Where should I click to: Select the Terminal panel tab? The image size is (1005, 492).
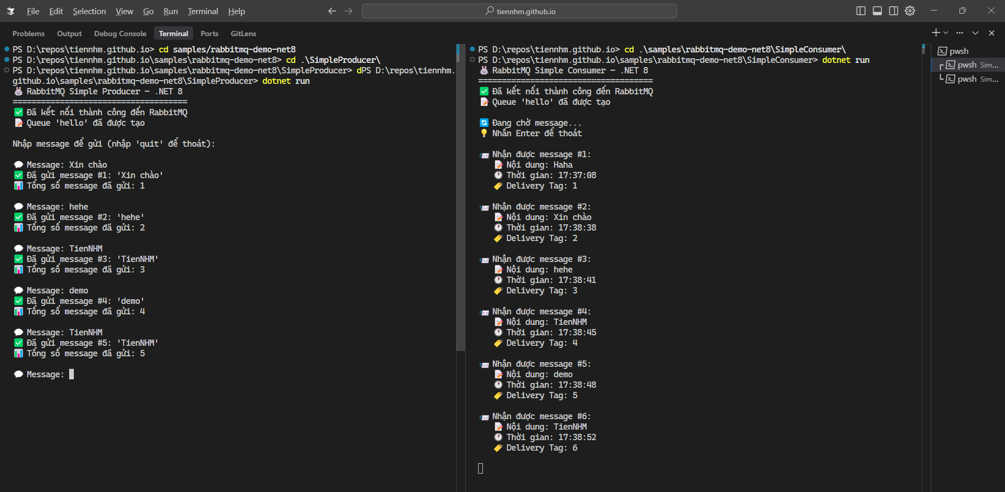click(173, 34)
